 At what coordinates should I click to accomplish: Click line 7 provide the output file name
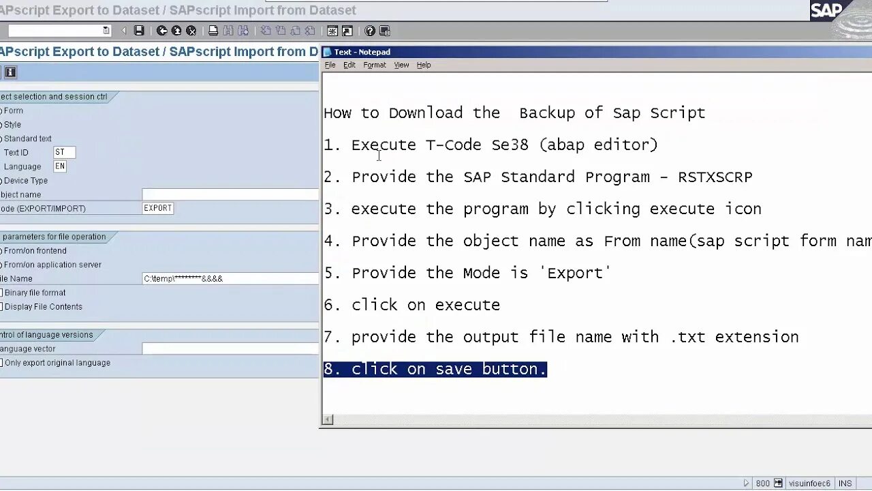click(561, 337)
